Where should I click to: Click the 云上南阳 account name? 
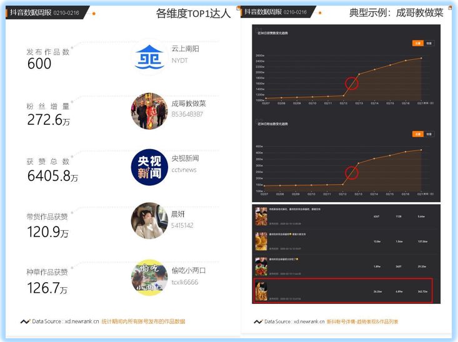coord(185,49)
